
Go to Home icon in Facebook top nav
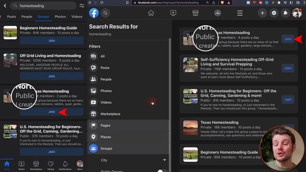pos(151,13)
